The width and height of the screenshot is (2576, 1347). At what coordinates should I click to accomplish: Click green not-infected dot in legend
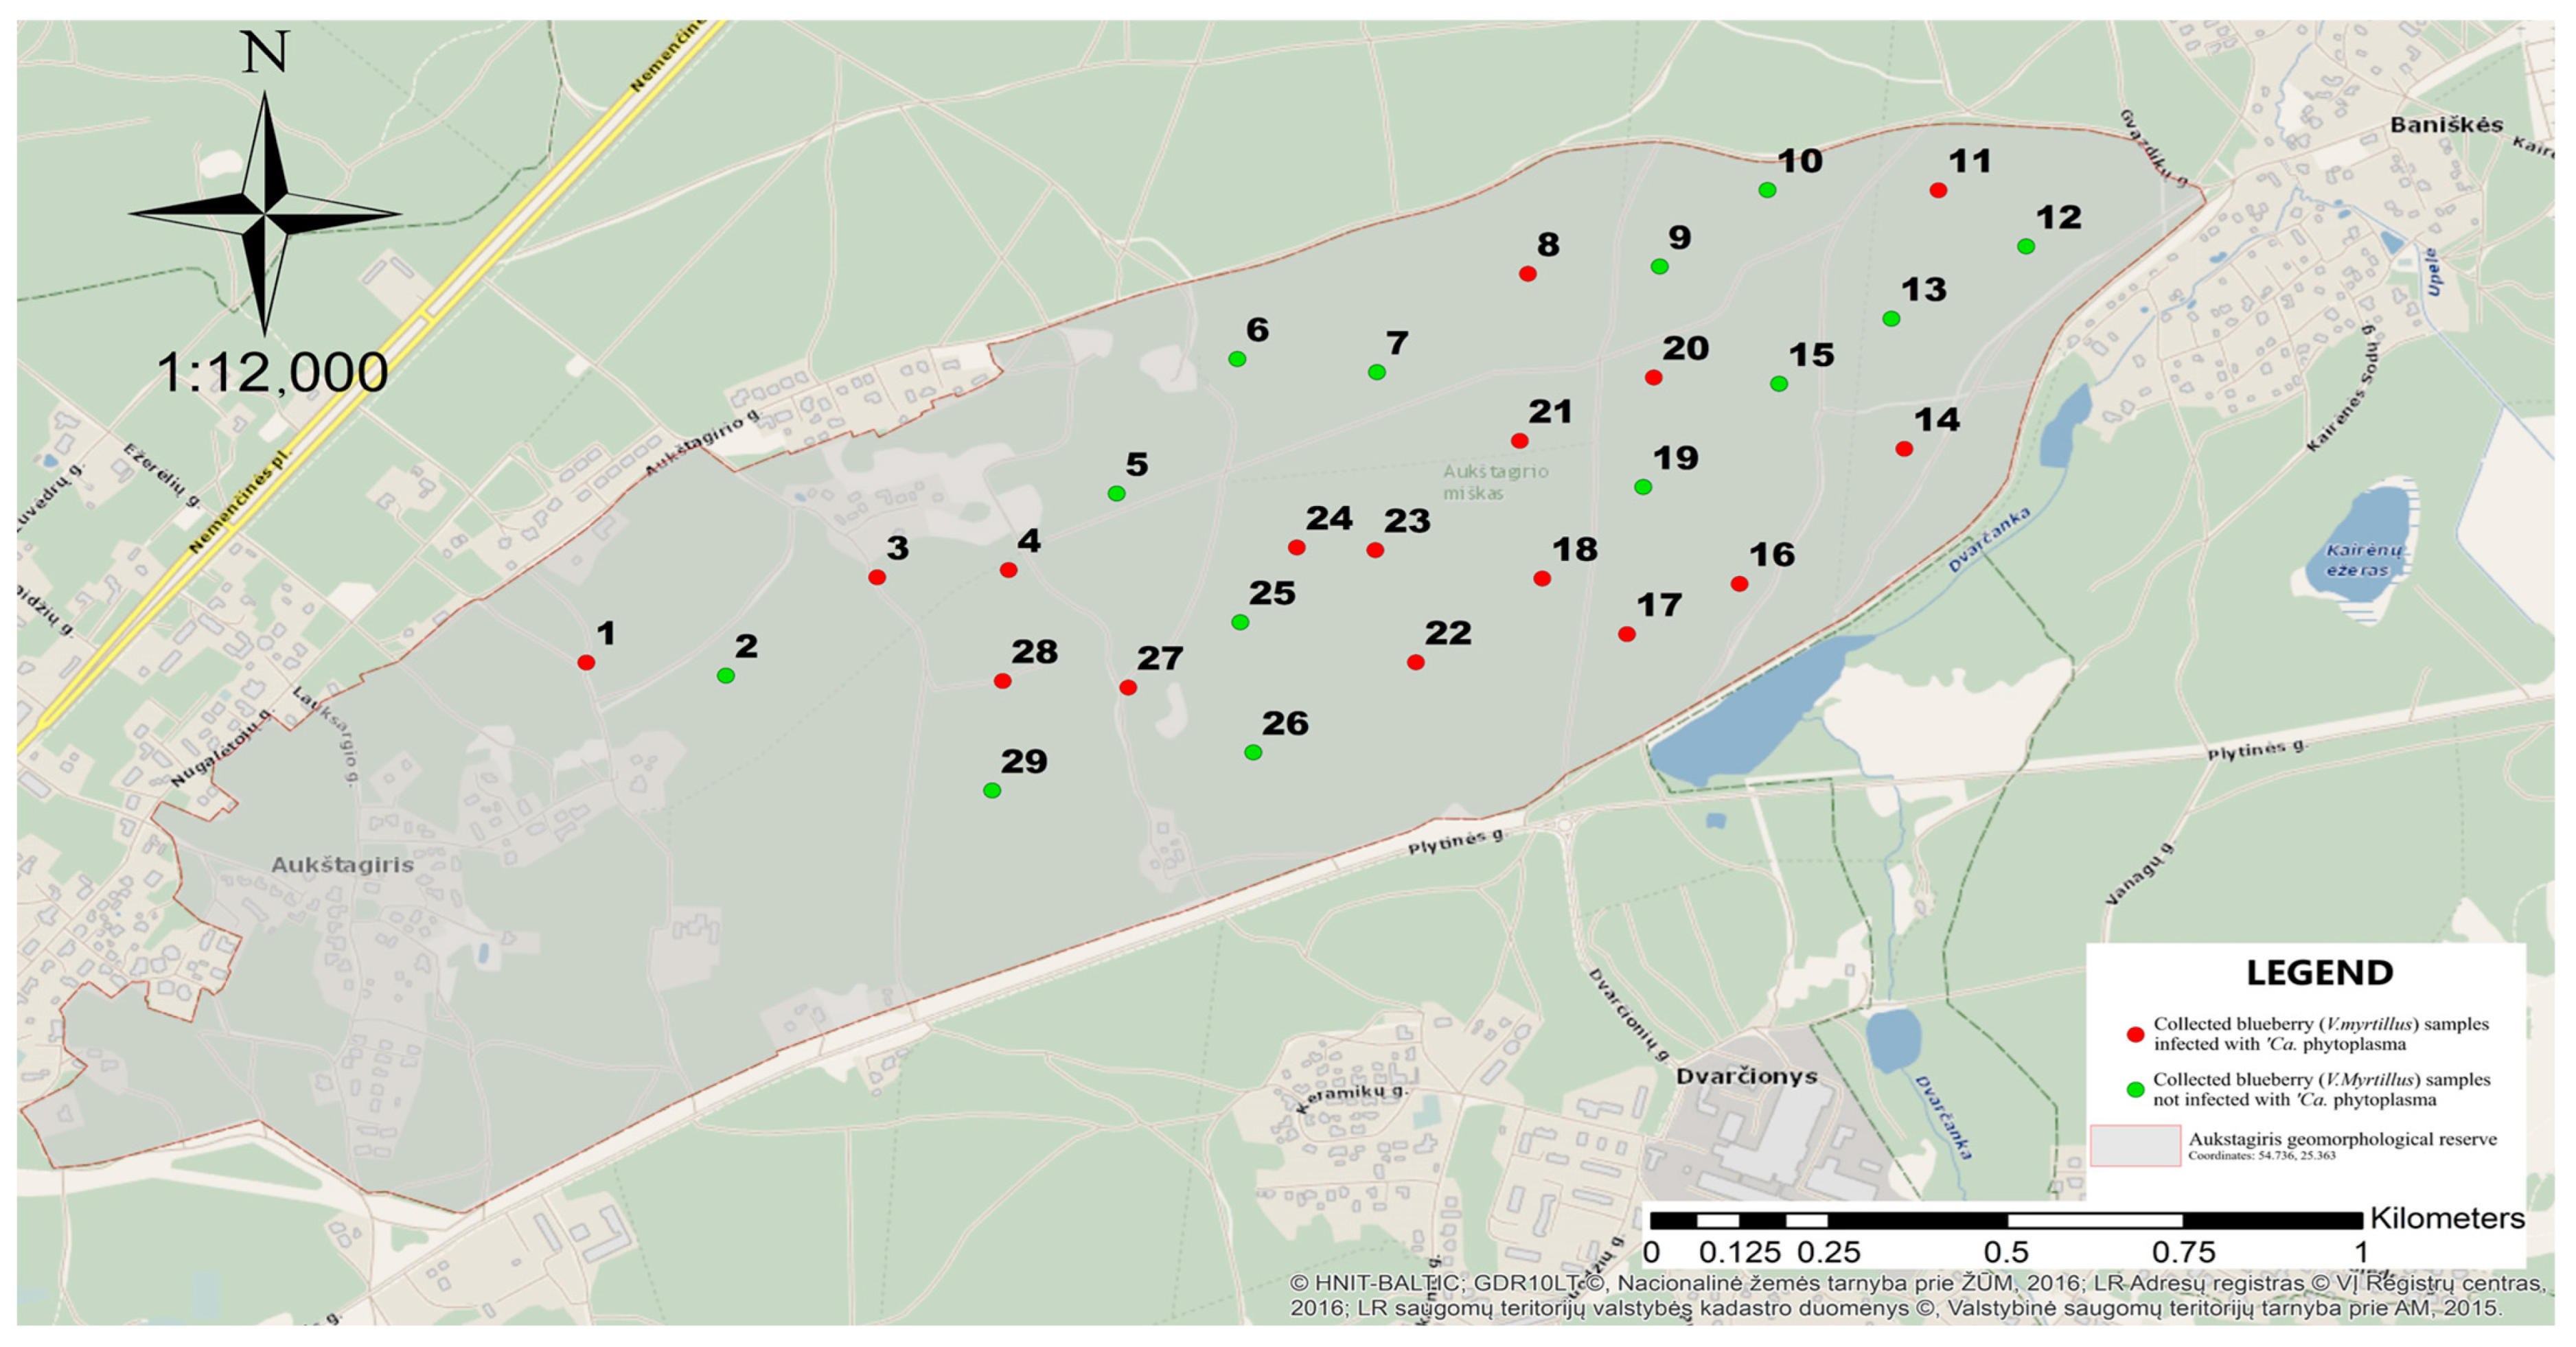pos(2135,1090)
